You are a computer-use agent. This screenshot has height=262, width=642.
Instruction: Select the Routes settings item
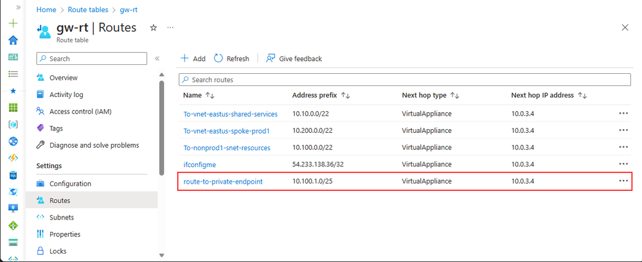tap(92, 200)
